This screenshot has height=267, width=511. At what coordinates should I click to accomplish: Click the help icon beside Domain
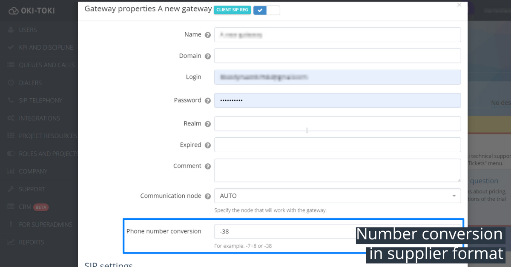208,56
